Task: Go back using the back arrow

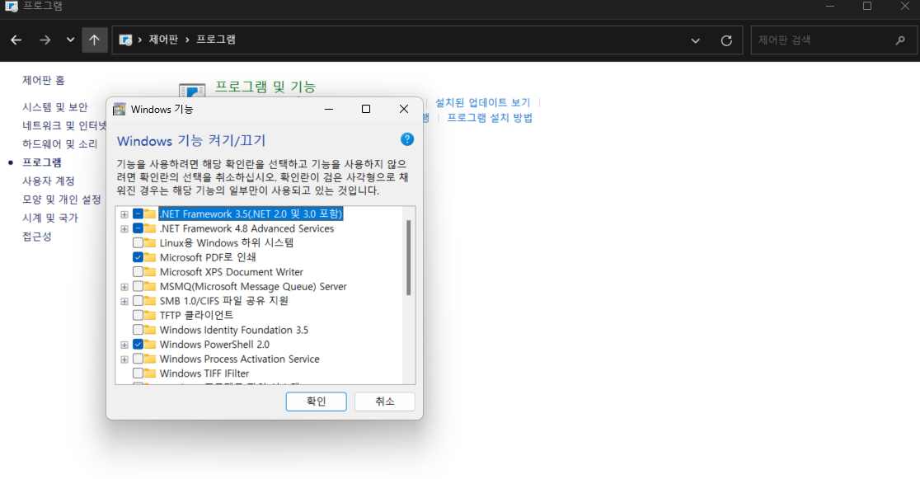Action: [16, 40]
